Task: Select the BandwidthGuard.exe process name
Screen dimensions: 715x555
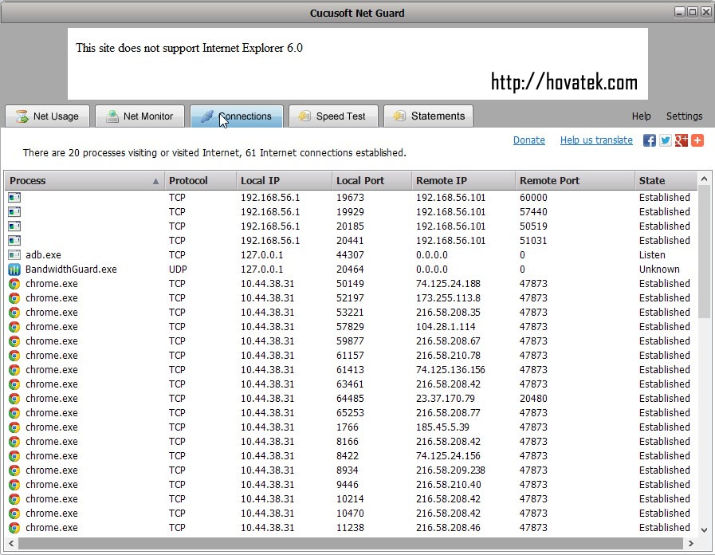Action: point(71,270)
